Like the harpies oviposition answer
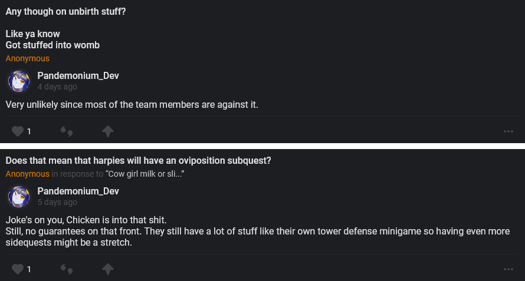Image resolution: width=525 pixels, height=281 pixels. pyautogui.click(x=18, y=269)
